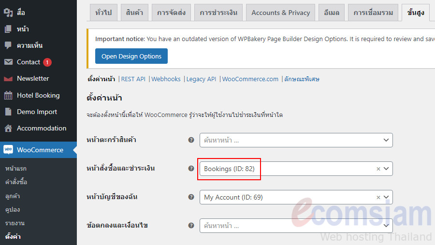
Task: Open the ตั้งค่าหน้า sub-section link
Action: pyautogui.click(x=101, y=79)
